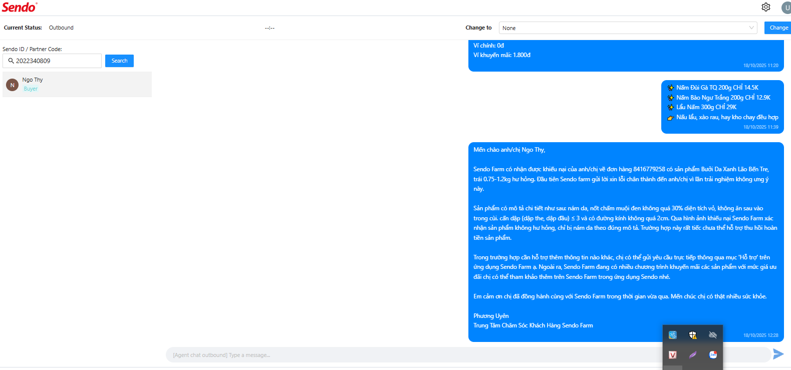Open Zalo tray icon
791x370 pixels.
(713, 355)
